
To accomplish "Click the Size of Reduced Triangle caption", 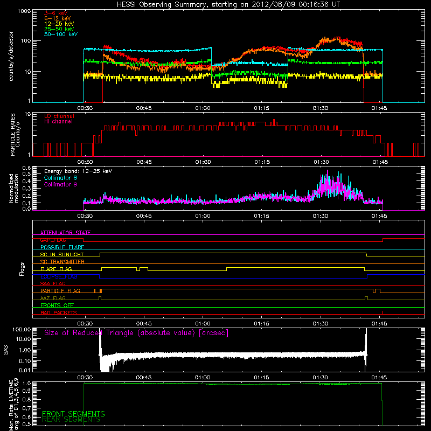I will point(136,333).
